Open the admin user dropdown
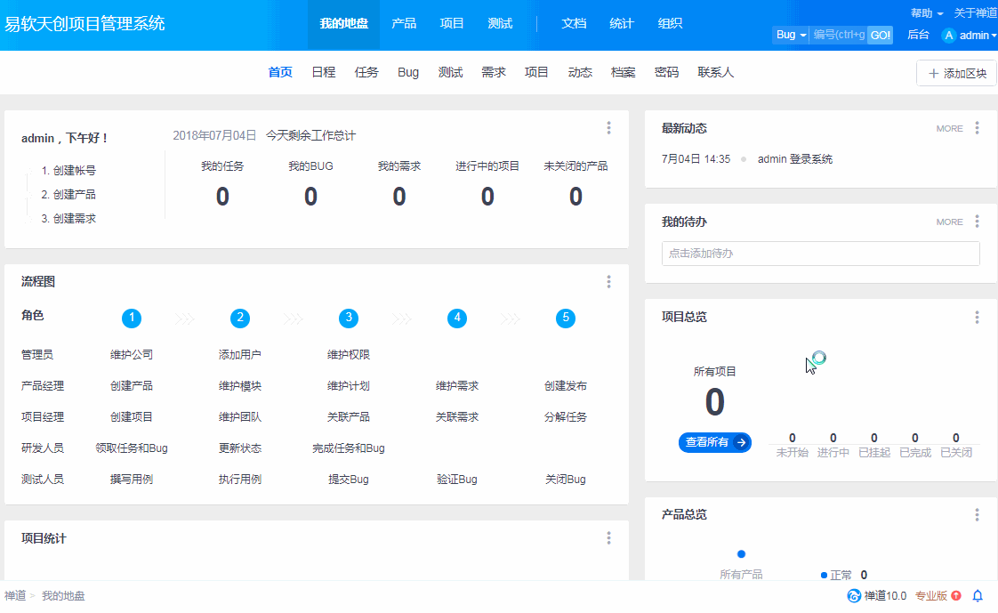Screen dimensions: 998x613 (x=978, y=36)
